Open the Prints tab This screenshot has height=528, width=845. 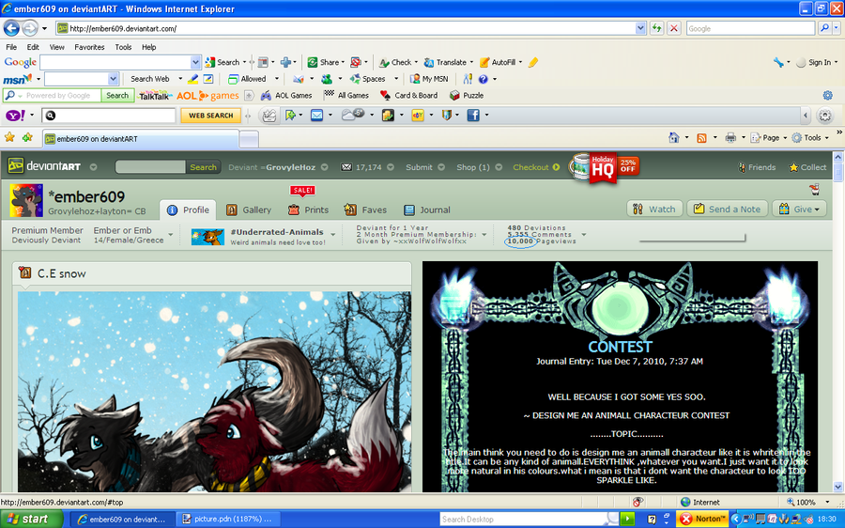(308, 210)
